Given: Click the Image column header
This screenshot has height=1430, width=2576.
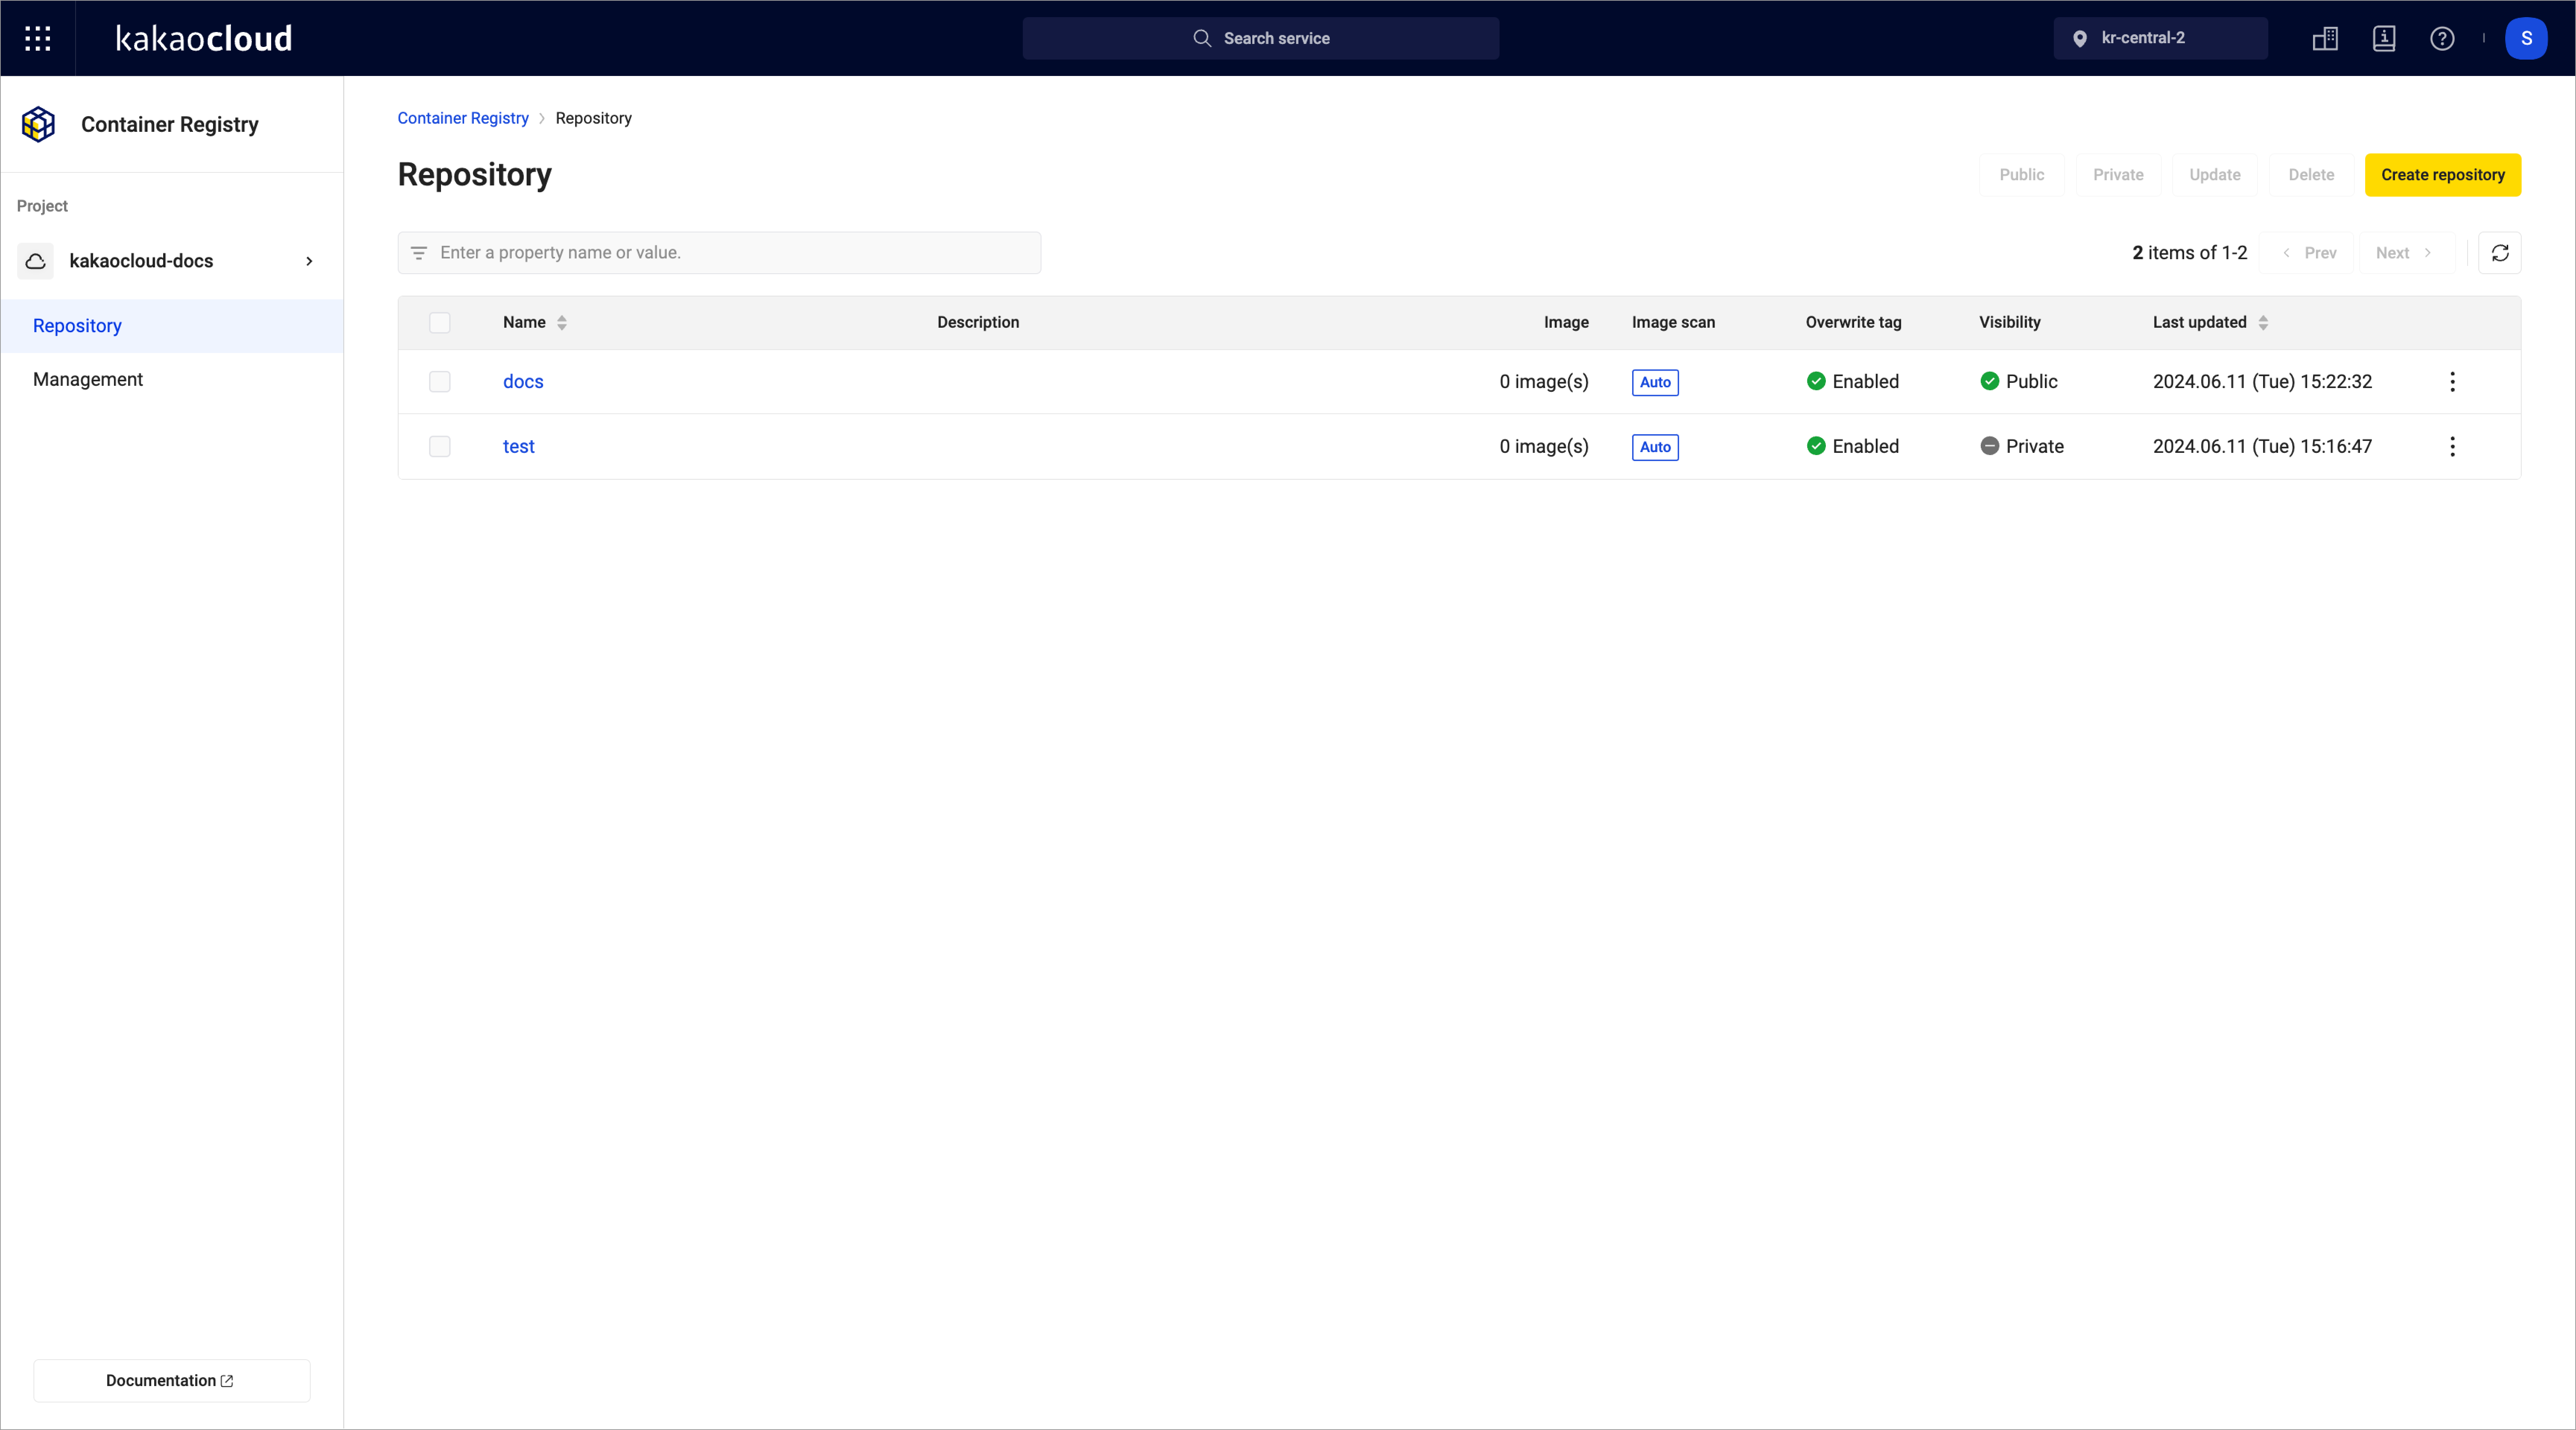Looking at the screenshot, I should 1566,322.
